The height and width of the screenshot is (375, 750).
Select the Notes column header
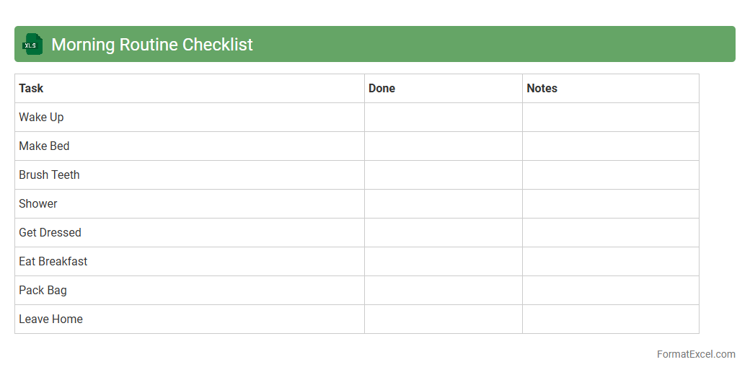(x=542, y=89)
